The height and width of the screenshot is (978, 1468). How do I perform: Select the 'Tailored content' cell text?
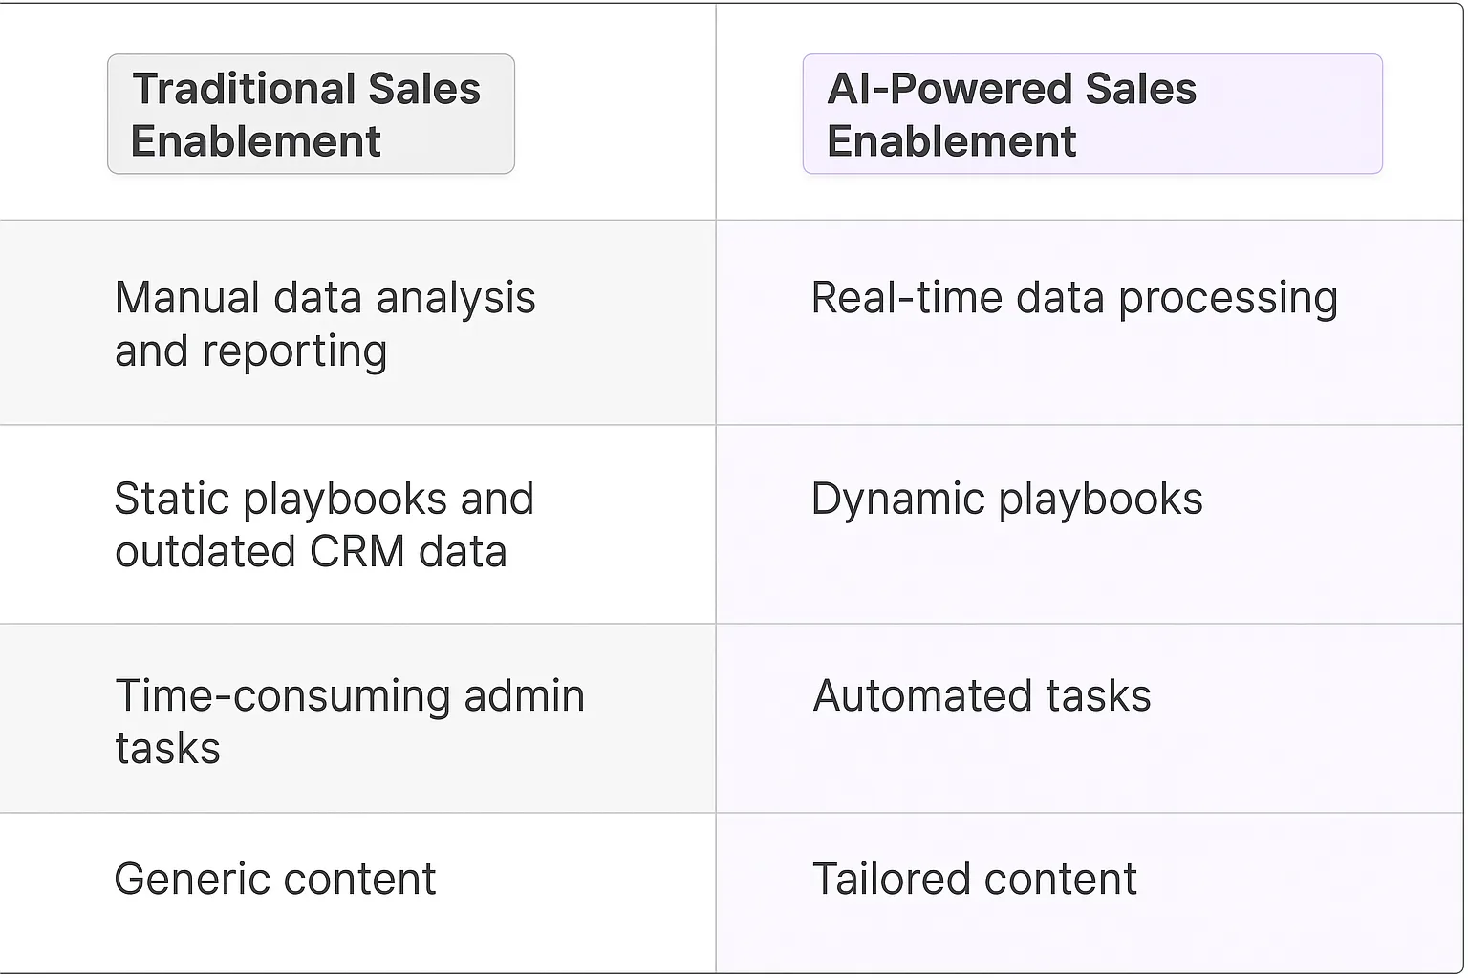(x=974, y=879)
